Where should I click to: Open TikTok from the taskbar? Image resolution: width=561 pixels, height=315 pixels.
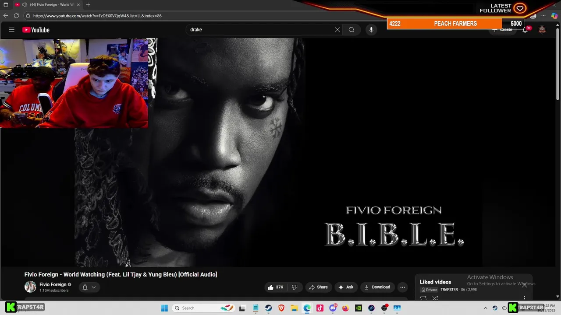pyautogui.click(x=320, y=308)
